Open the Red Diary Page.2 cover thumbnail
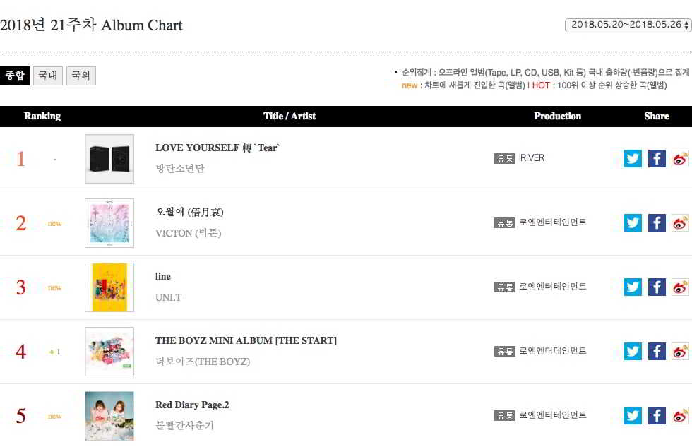Viewport: 692px width, 447px height. coord(109,416)
